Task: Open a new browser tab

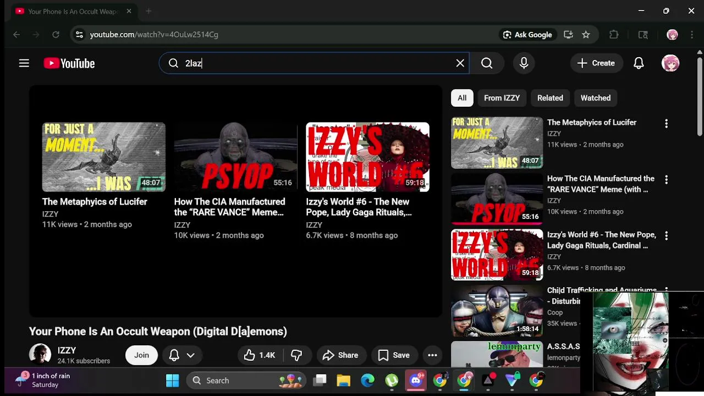Action: click(x=148, y=11)
